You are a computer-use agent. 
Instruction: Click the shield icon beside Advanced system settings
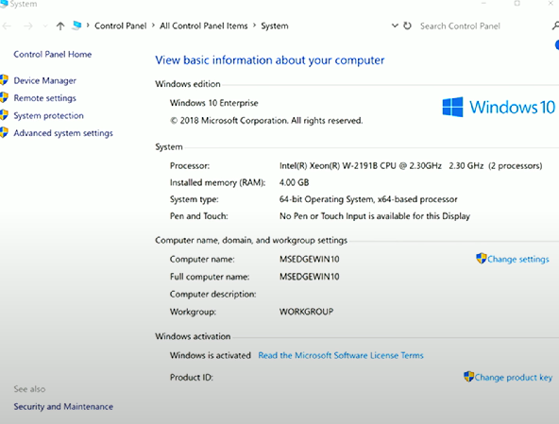tap(4, 132)
